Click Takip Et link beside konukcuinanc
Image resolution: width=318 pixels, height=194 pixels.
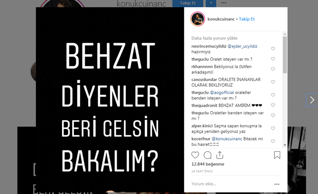click(247, 19)
